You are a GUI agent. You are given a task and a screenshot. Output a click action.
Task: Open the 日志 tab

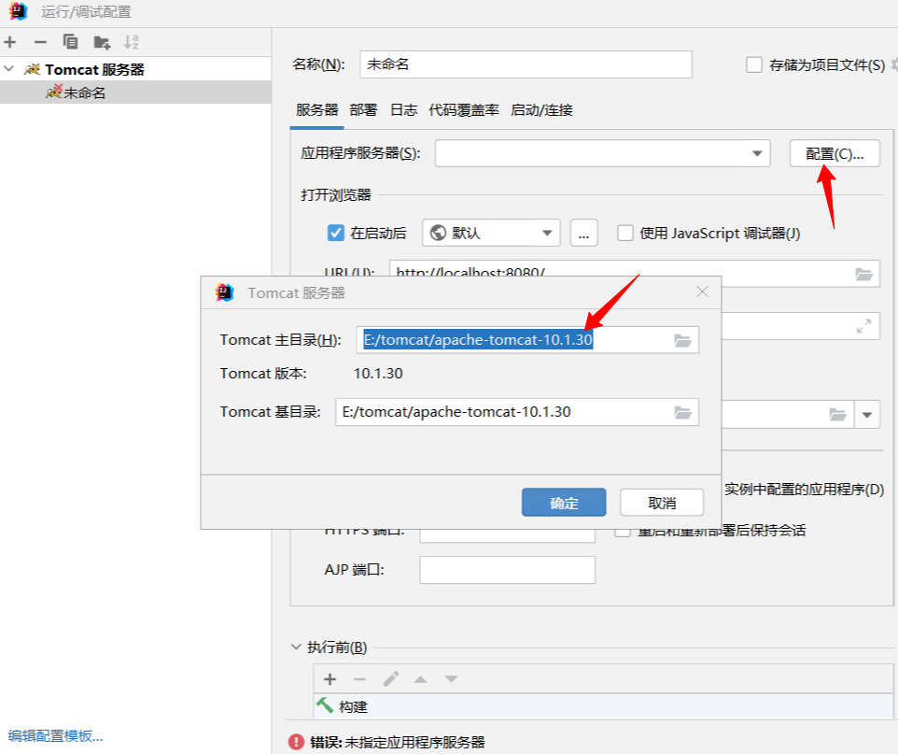coord(403,110)
